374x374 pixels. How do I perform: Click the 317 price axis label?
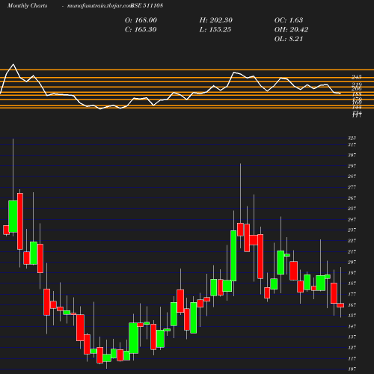pos(352,144)
